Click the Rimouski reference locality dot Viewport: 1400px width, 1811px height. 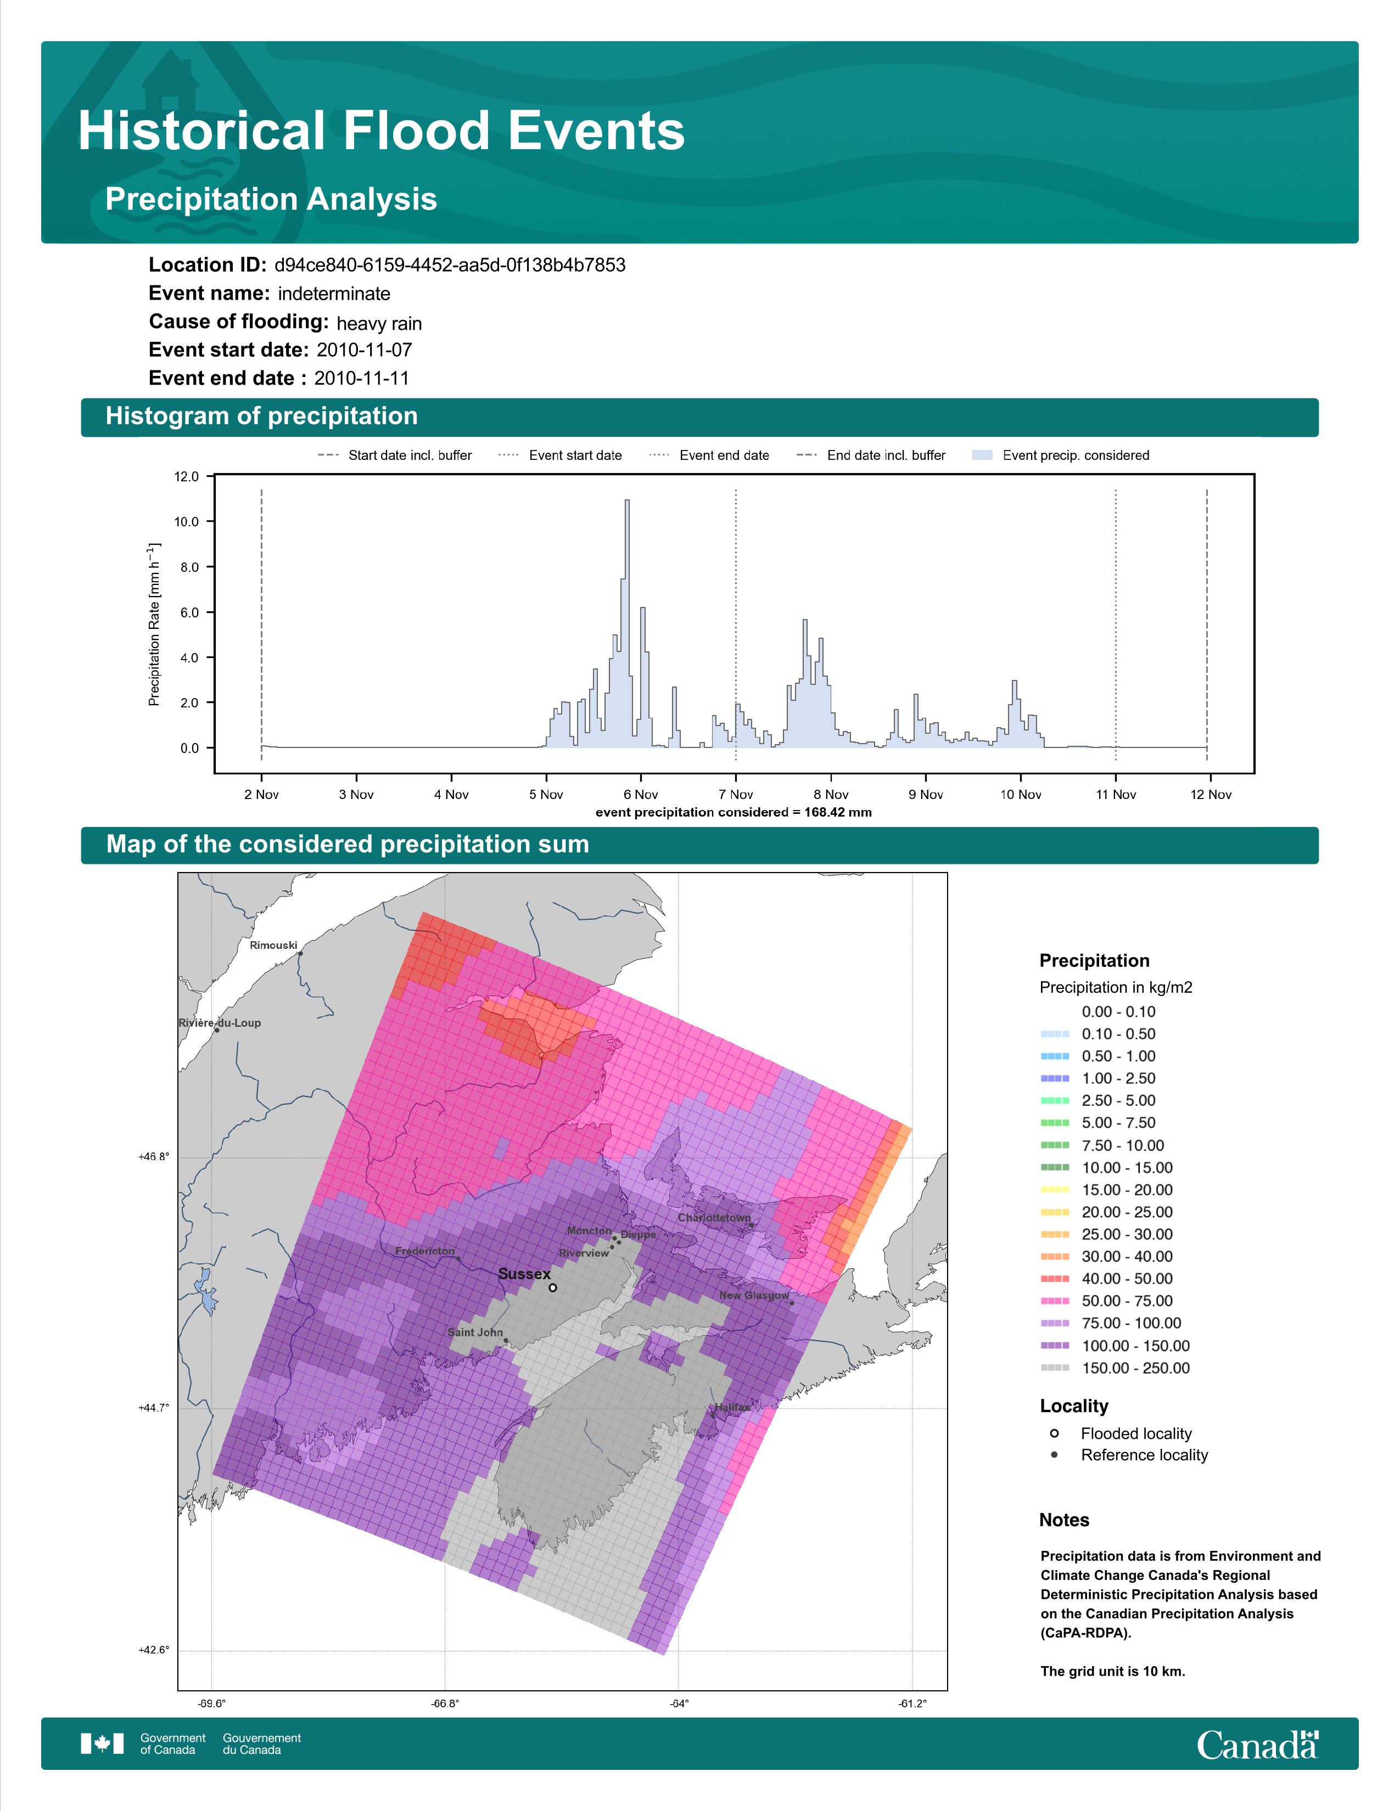pos(300,954)
